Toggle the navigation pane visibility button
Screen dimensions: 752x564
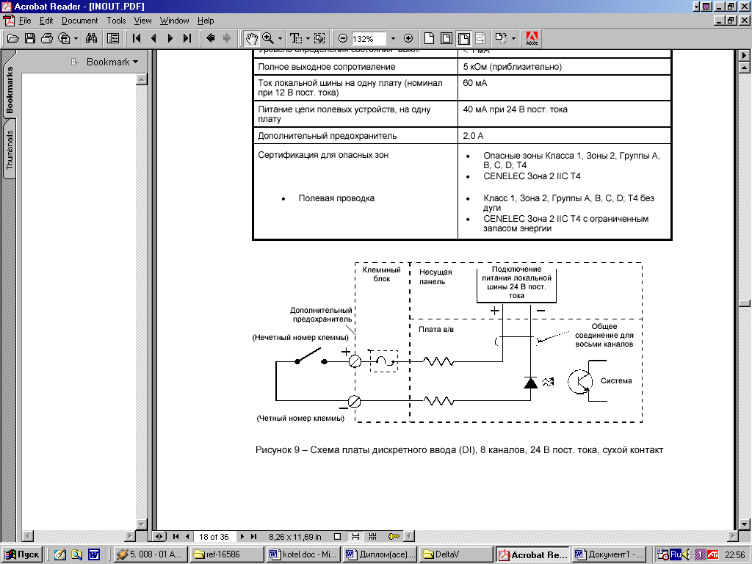click(x=113, y=38)
